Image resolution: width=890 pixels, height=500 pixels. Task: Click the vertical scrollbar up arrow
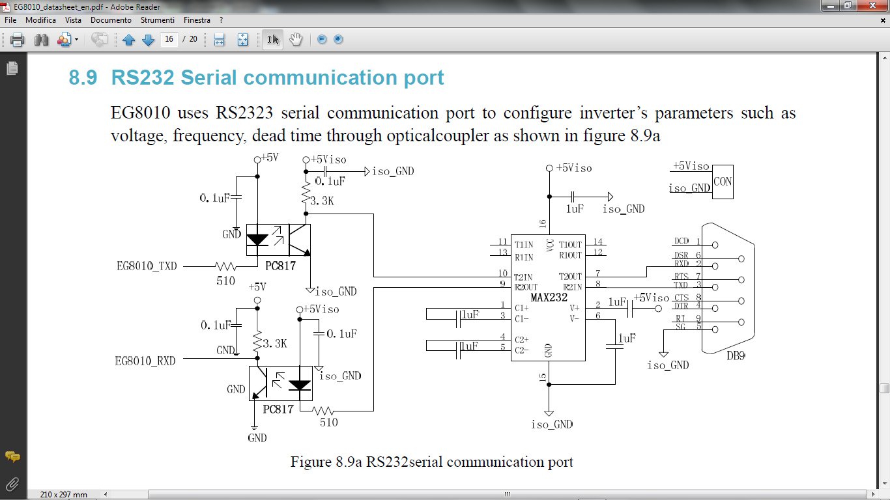[x=884, y=57]
